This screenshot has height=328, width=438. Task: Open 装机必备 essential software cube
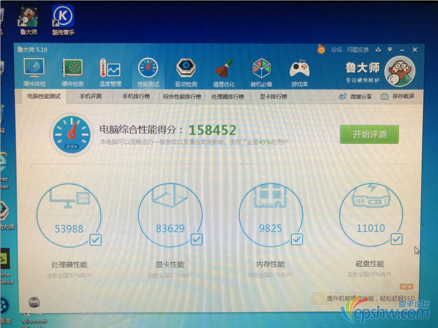click(262, 72)
